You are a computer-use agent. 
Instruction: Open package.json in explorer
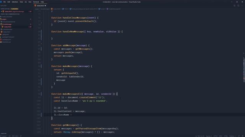click(7, 40)
